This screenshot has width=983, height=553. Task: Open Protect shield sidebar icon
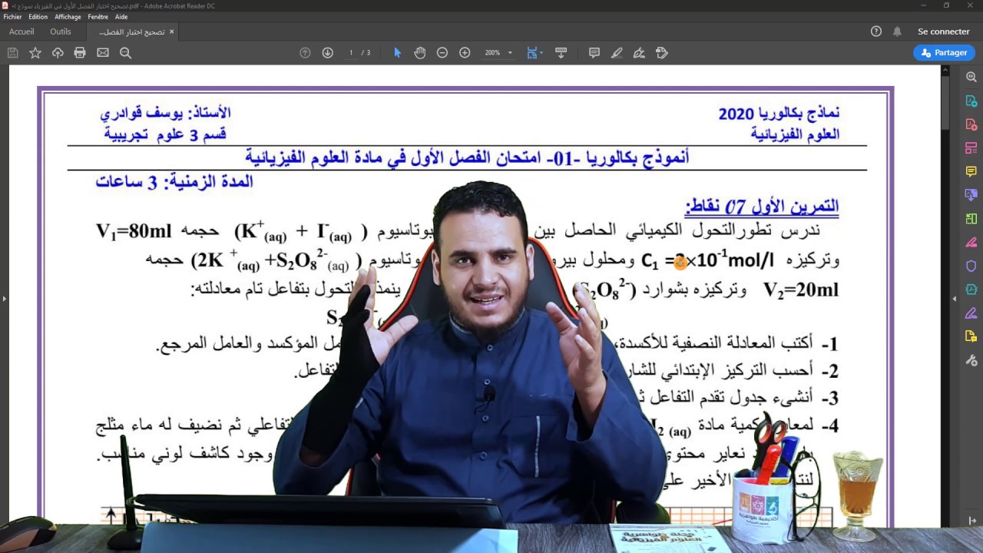coord(971,266)
